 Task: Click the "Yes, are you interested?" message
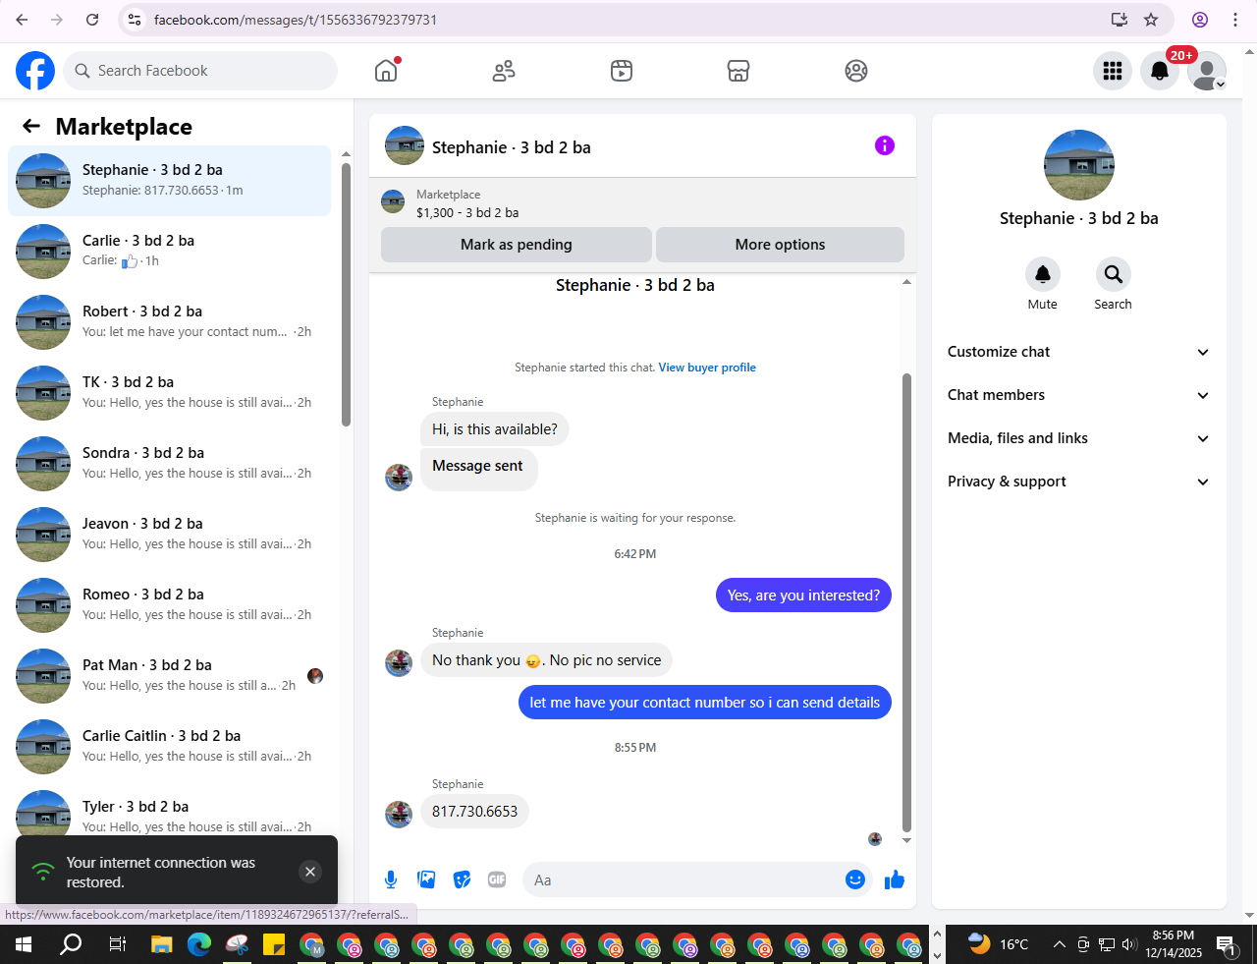pyautogui.click(x=803, y=595)
